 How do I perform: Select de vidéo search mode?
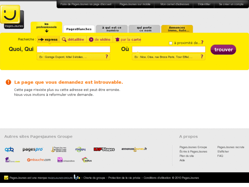coord(100,39)
